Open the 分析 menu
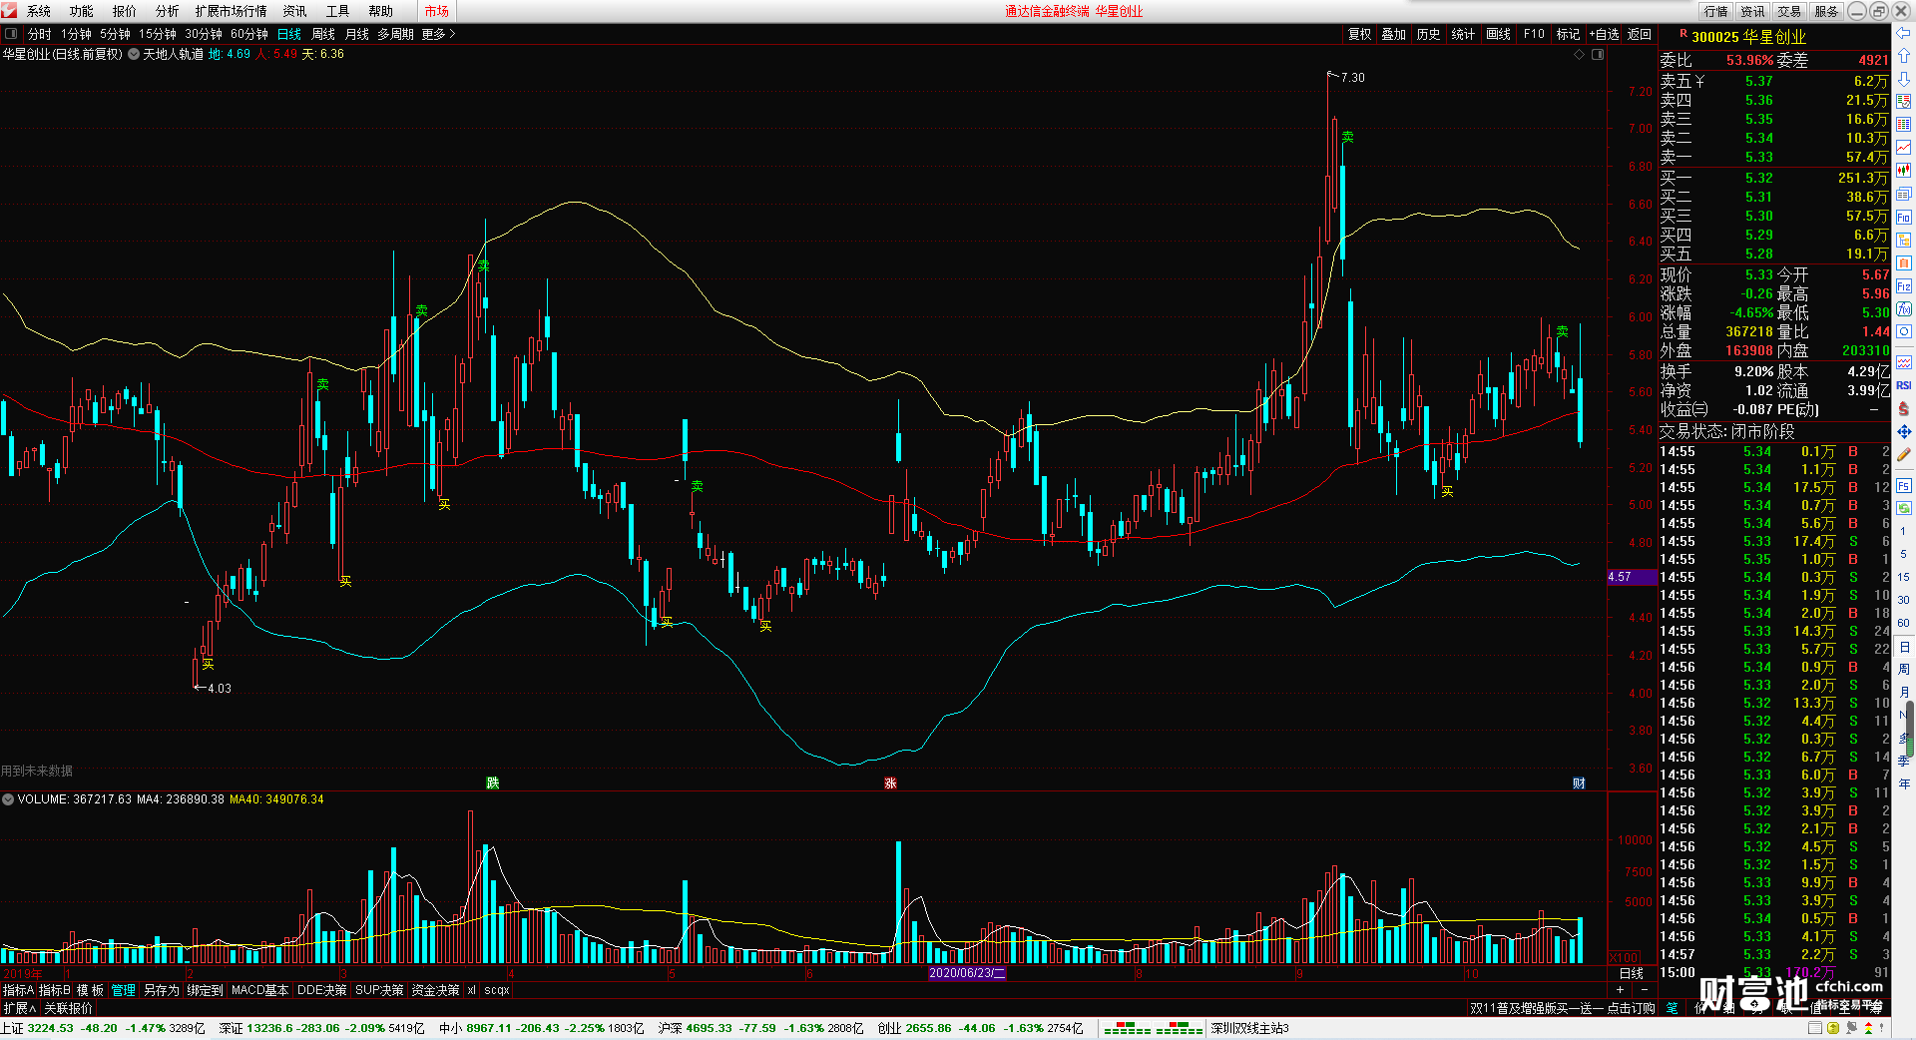 tap(168, 11)
